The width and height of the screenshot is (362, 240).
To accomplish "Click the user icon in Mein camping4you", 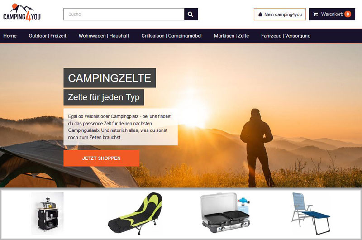I will (x=260, y=14).
